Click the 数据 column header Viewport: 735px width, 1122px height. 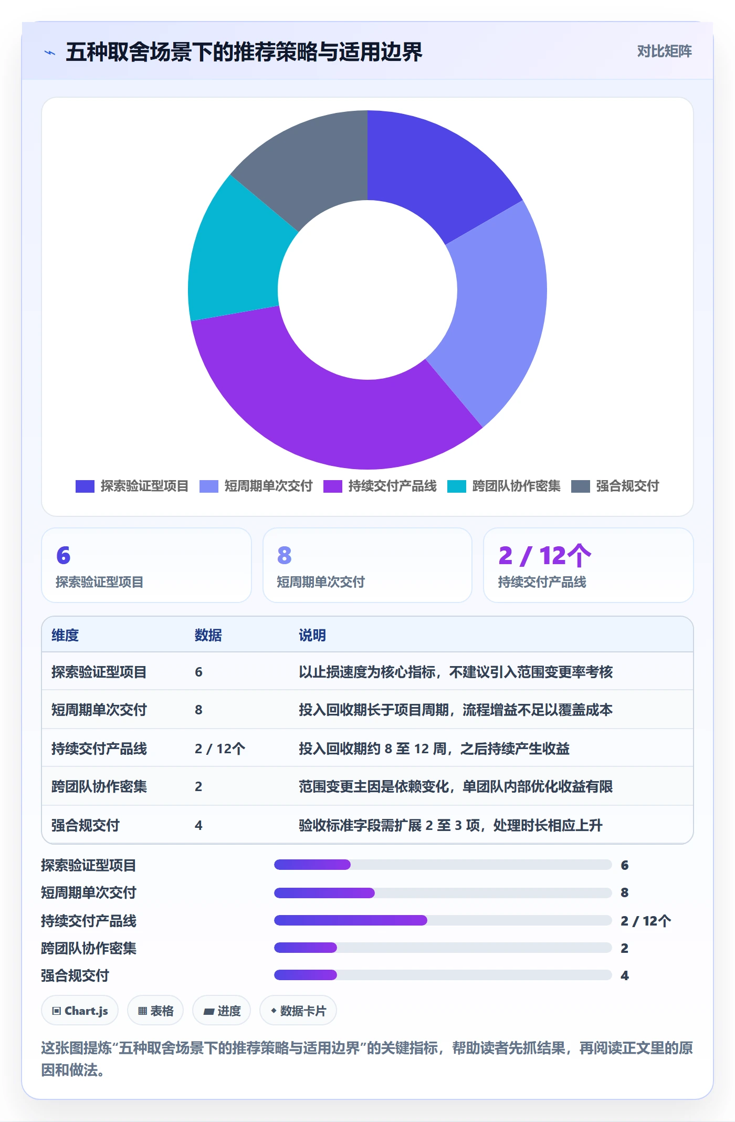[x=208, y=635]
